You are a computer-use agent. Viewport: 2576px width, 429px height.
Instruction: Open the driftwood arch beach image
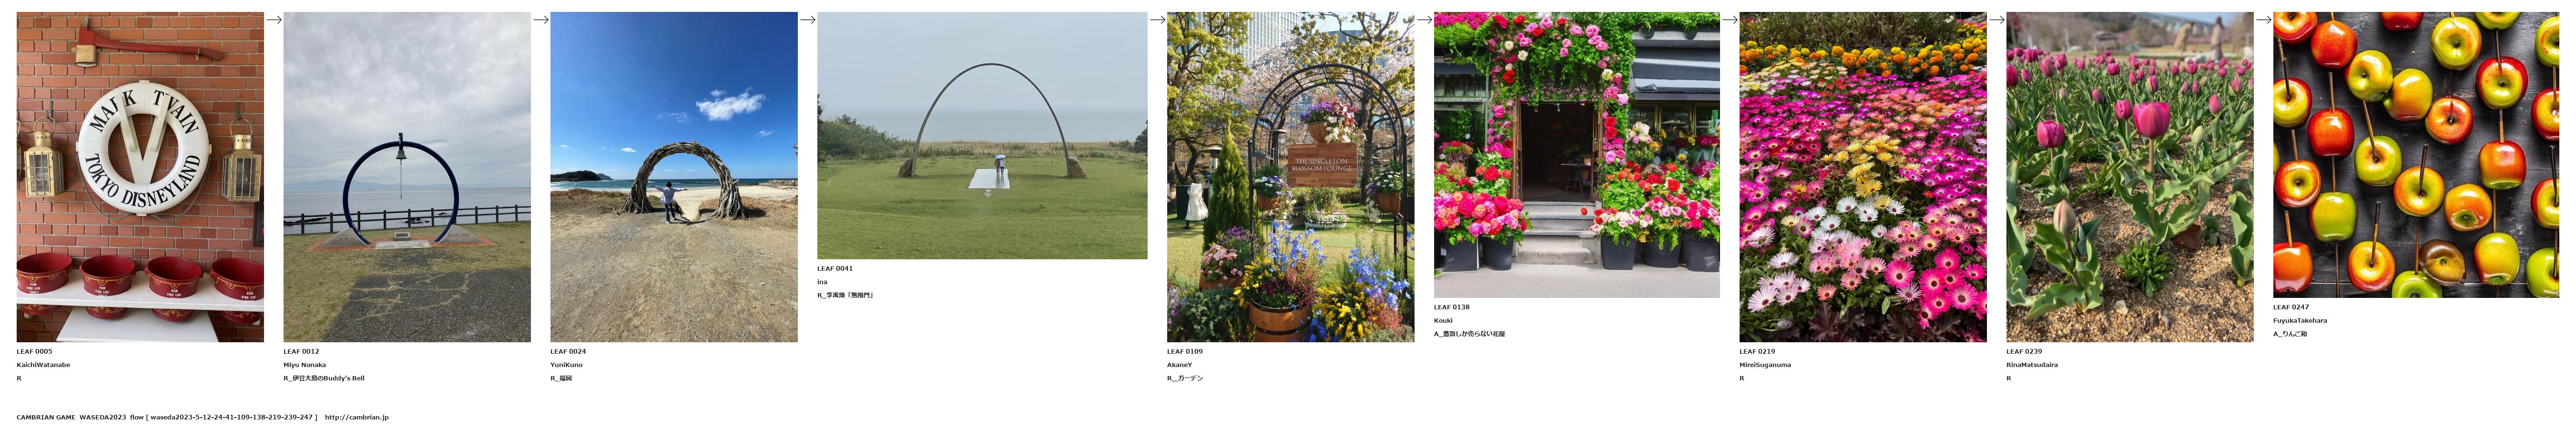[x=674, y=177]
